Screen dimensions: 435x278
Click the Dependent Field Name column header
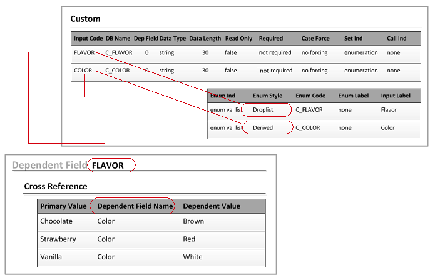pos(132,206)
